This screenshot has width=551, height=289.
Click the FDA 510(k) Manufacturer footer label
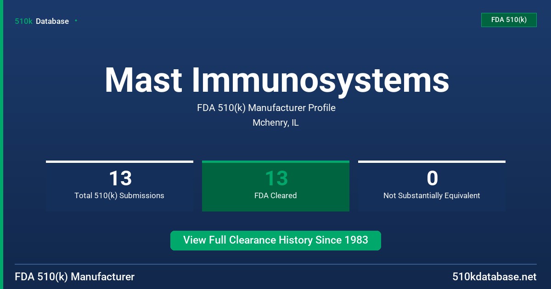75,277
